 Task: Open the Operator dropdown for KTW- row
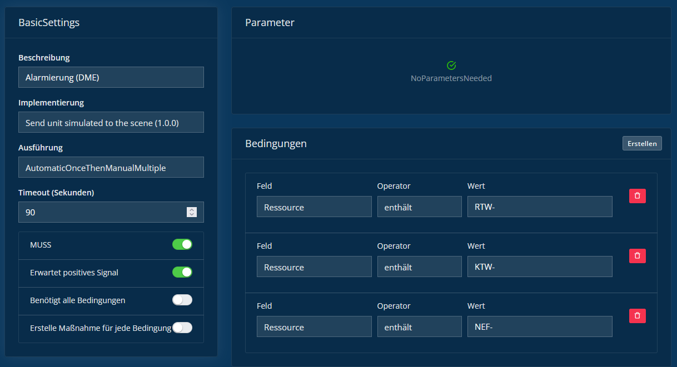pos(419,267)
